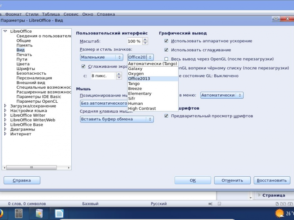Click the OK button
Viewport: 294px width, 220px height.
click(193, 180)
